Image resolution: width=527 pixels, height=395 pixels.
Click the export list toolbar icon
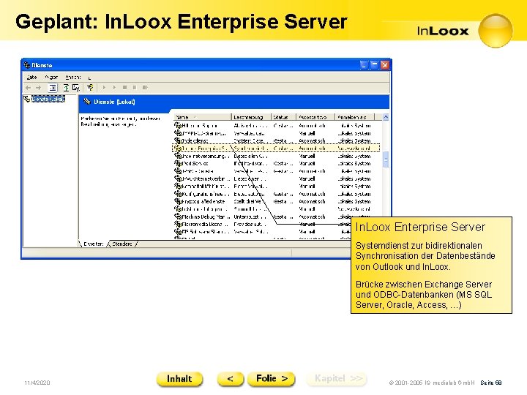76,88
